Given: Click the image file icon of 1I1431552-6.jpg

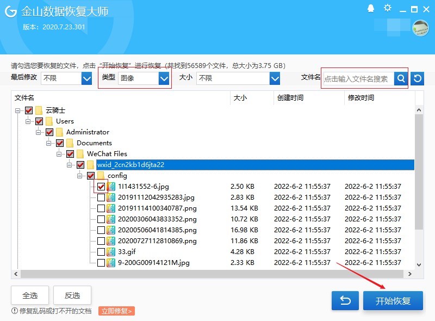Looking at the screenshot, I should pos(111,187).
